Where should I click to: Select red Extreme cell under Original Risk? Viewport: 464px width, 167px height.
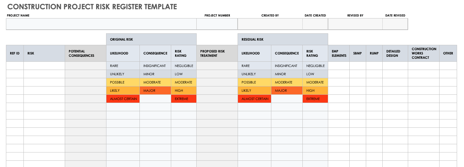pos(183,99)
